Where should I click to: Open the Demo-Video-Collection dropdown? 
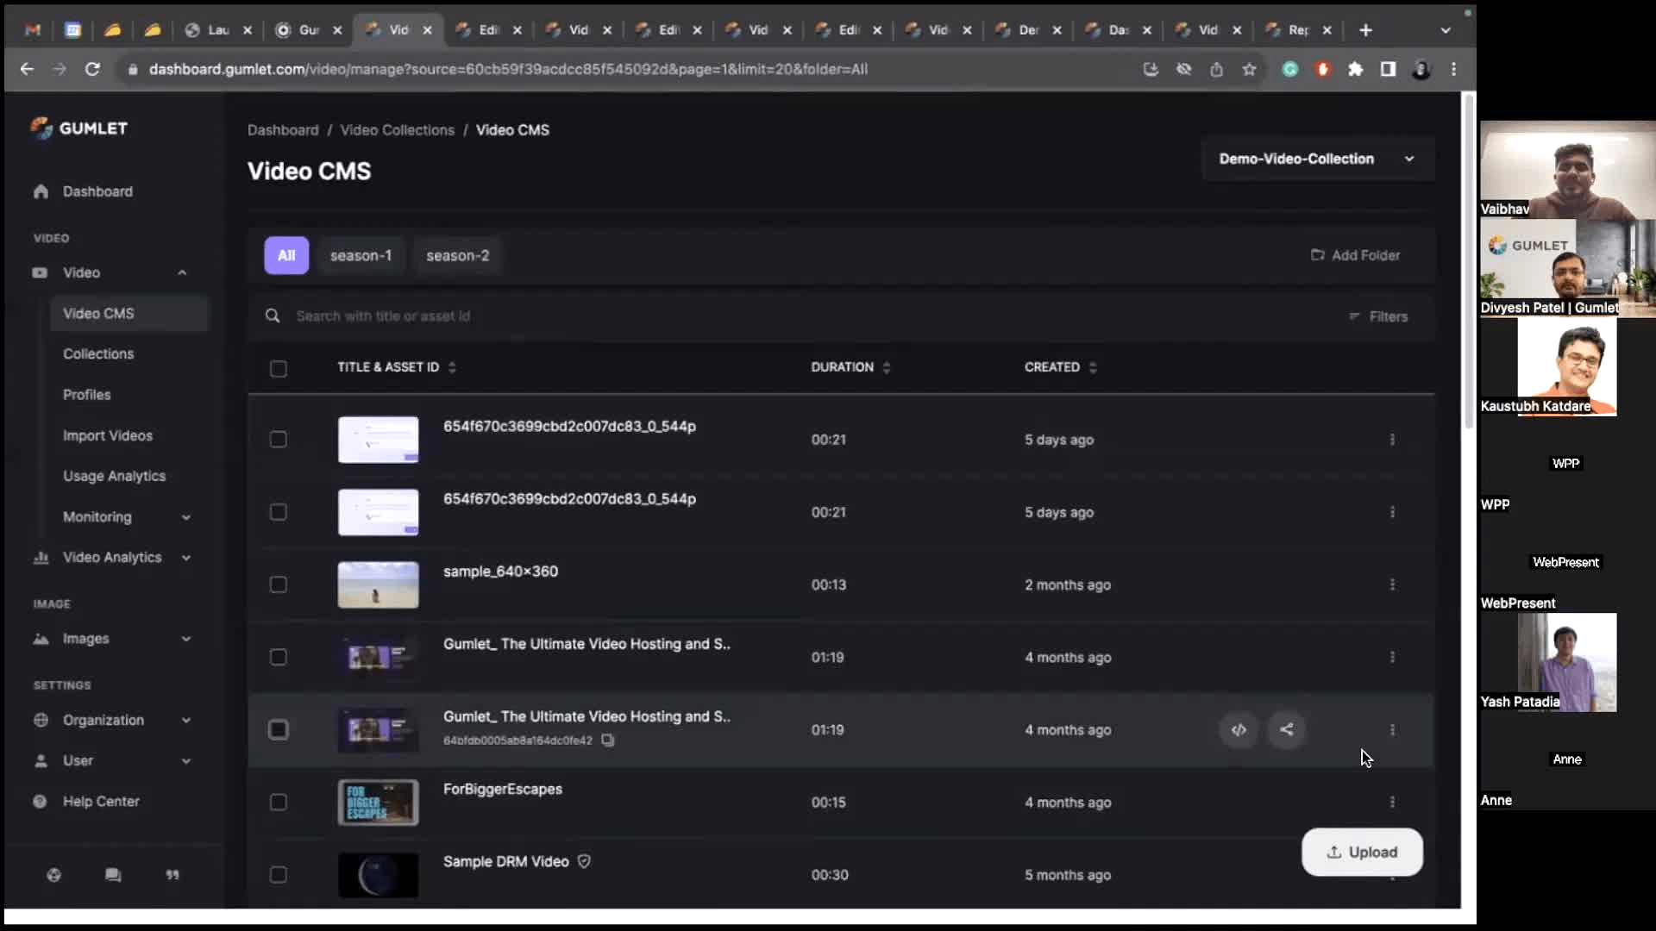pyautogui.click(x=1317, y=159)
